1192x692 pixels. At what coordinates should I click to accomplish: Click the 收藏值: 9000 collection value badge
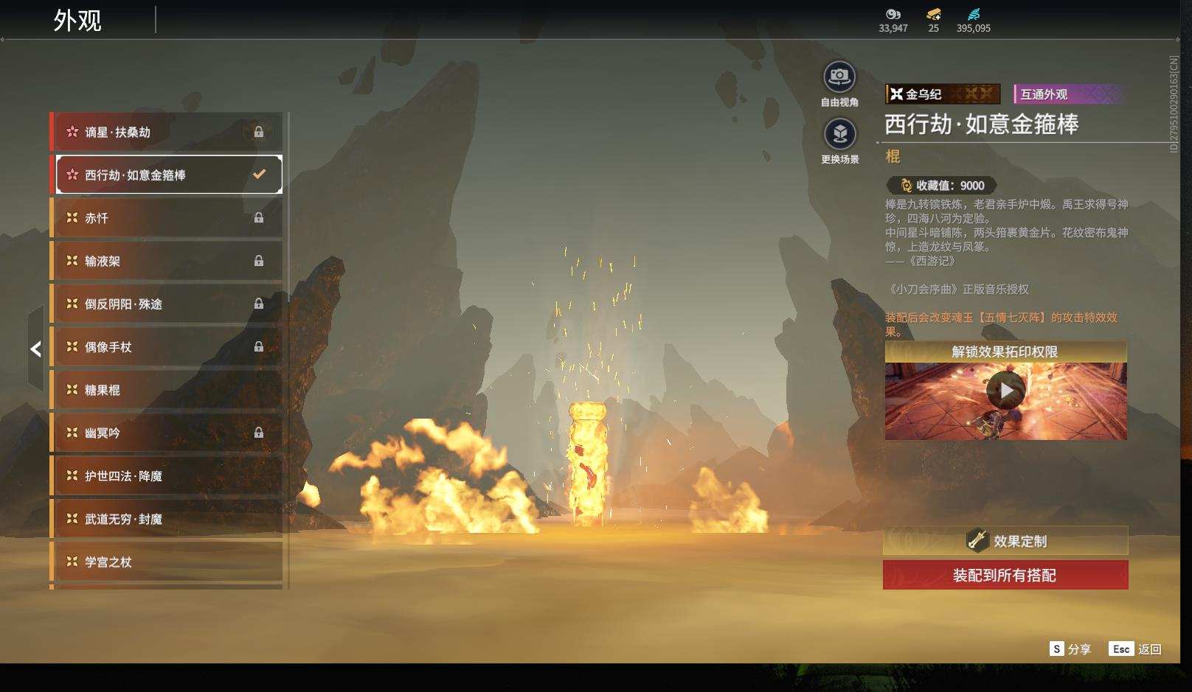coord(942,186)
